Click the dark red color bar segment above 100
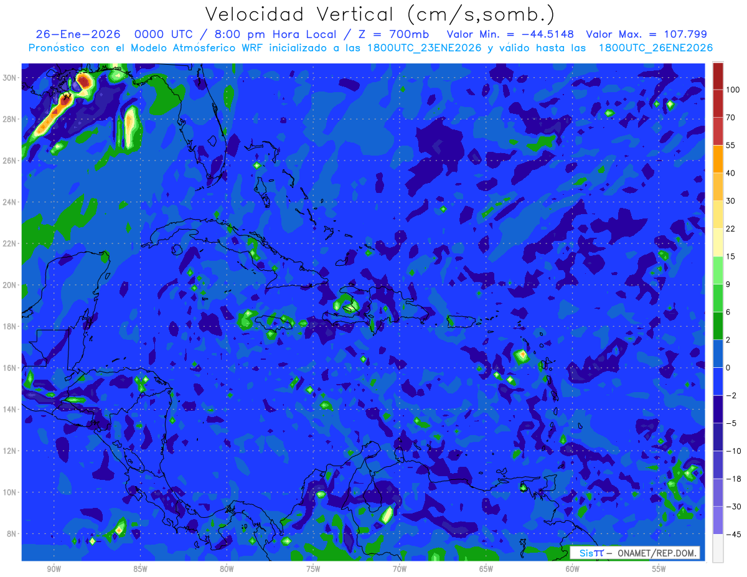The image size is (747, 577). pyautogui.click(x=718, y=76)
